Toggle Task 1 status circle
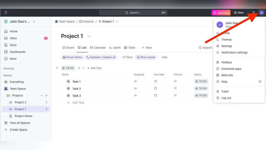The image size is (266, 150). click(x=68, y=81)
